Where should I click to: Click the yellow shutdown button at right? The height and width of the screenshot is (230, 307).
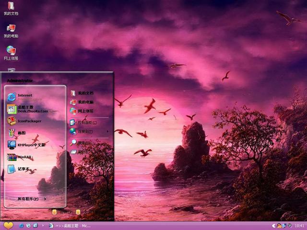pos(78,212)
